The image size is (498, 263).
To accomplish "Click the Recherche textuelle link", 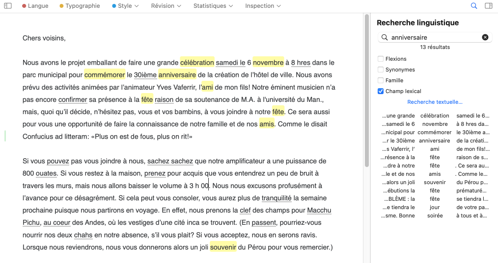I will (x=435, y=102).
